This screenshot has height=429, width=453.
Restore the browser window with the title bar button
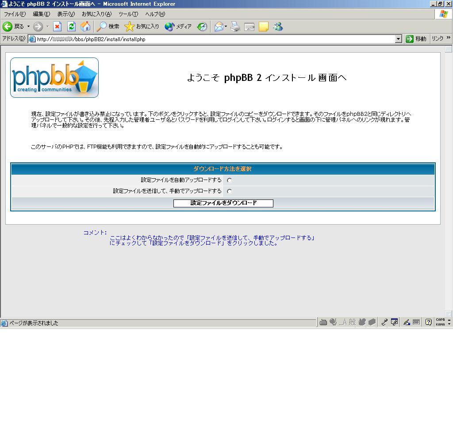tap(440, 4)
